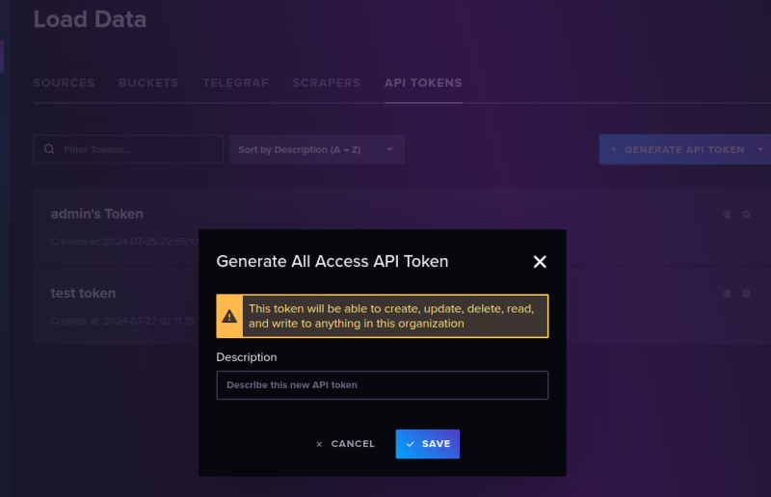This screenshot has width=771, height=497.
Task: Select the API Tokens tab
Action: click(x=423, y=83)
